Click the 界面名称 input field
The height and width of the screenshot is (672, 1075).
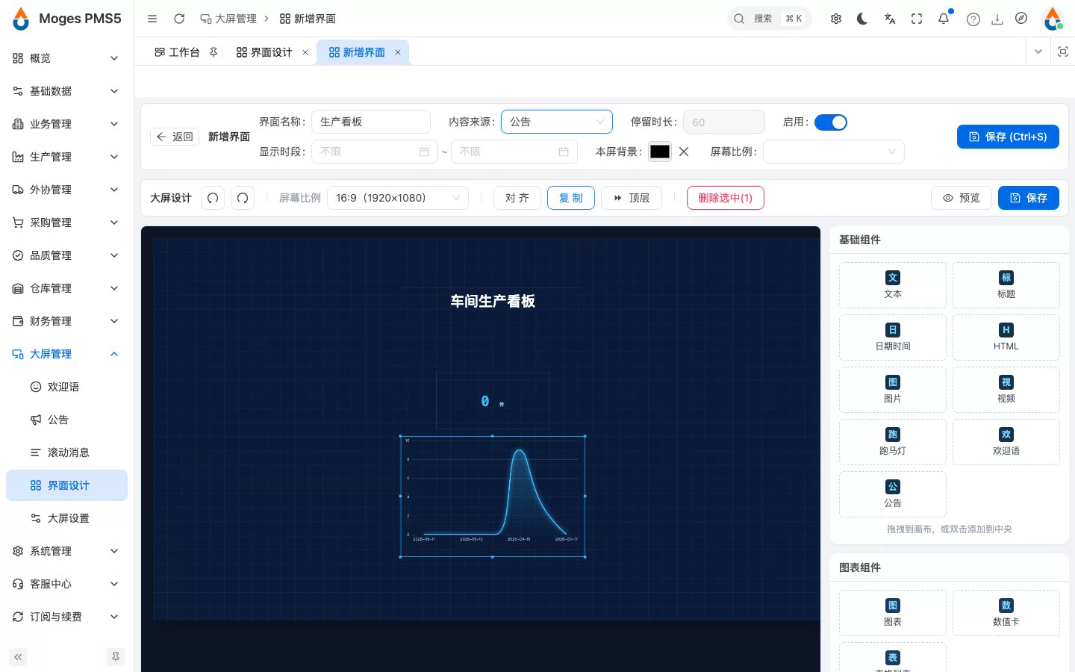[x=371, y=122]
